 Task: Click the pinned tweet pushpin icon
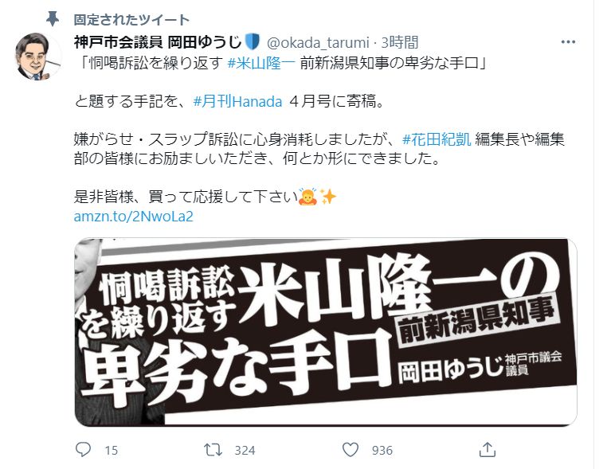[53, 18]
